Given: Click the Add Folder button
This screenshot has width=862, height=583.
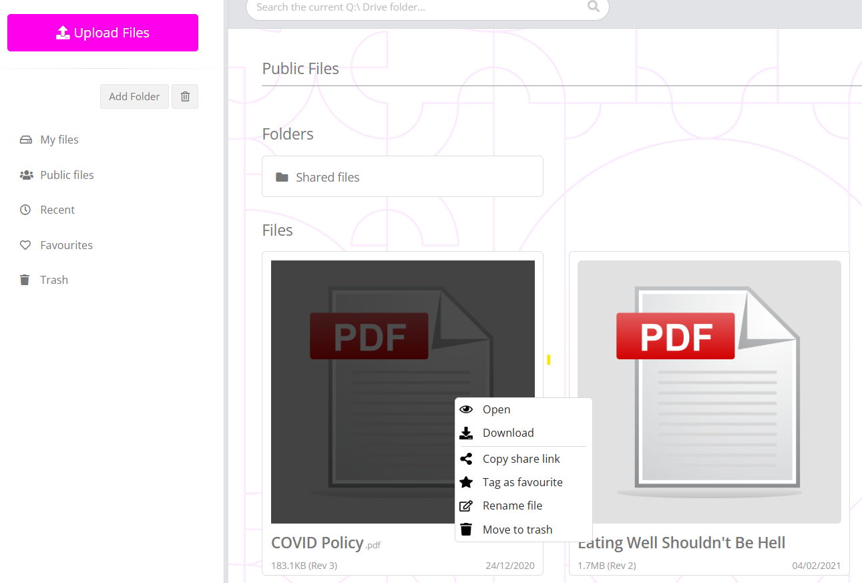Looking at the screenshot, I should point(134,97).
